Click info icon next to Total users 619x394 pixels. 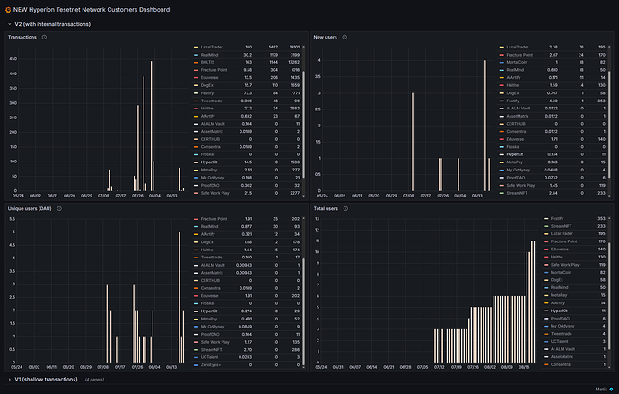(x=344, y=209)
